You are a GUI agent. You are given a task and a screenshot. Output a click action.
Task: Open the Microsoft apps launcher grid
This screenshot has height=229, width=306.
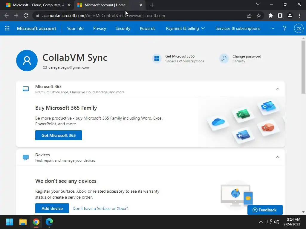coord(7,28)
